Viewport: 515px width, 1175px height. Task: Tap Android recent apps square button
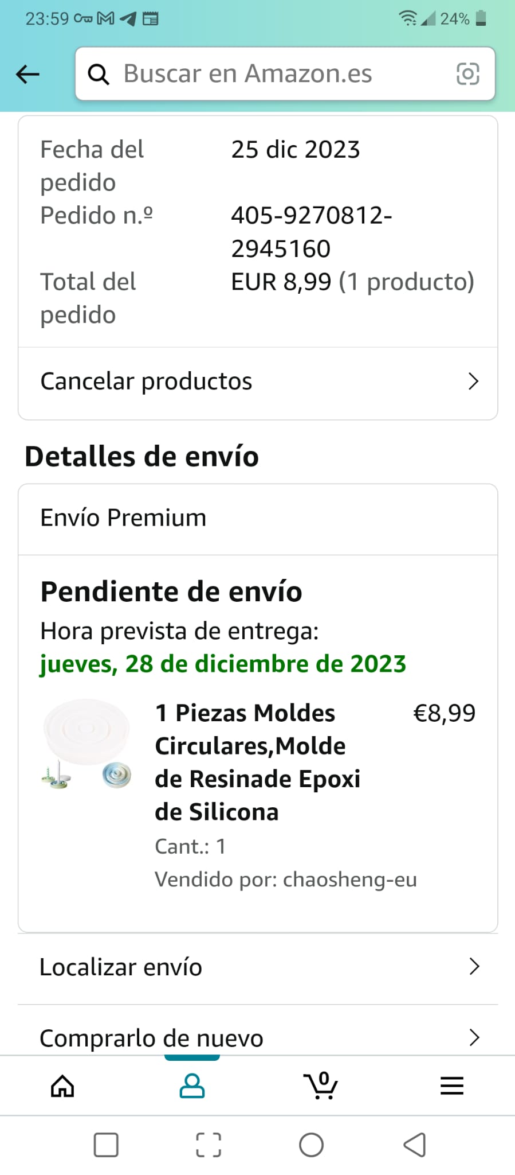[x=106, y=1145]
